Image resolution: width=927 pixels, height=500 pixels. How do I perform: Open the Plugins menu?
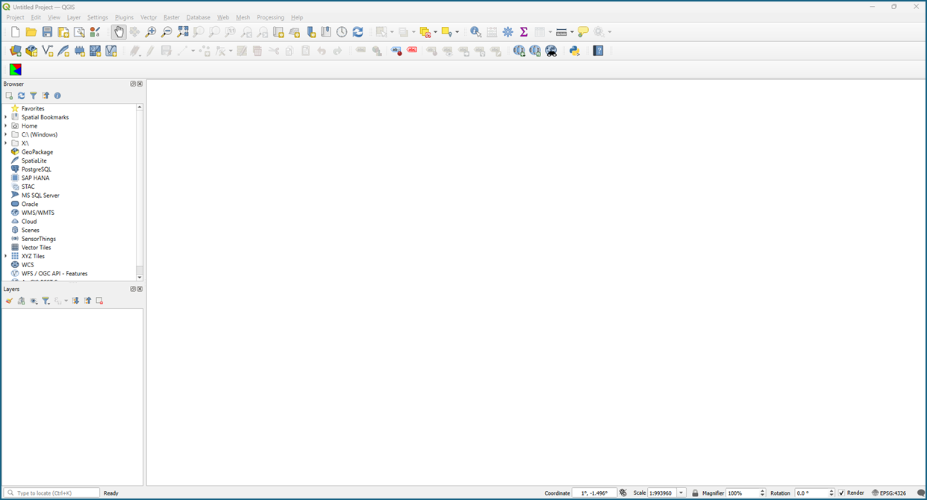(x=124, y=17)
